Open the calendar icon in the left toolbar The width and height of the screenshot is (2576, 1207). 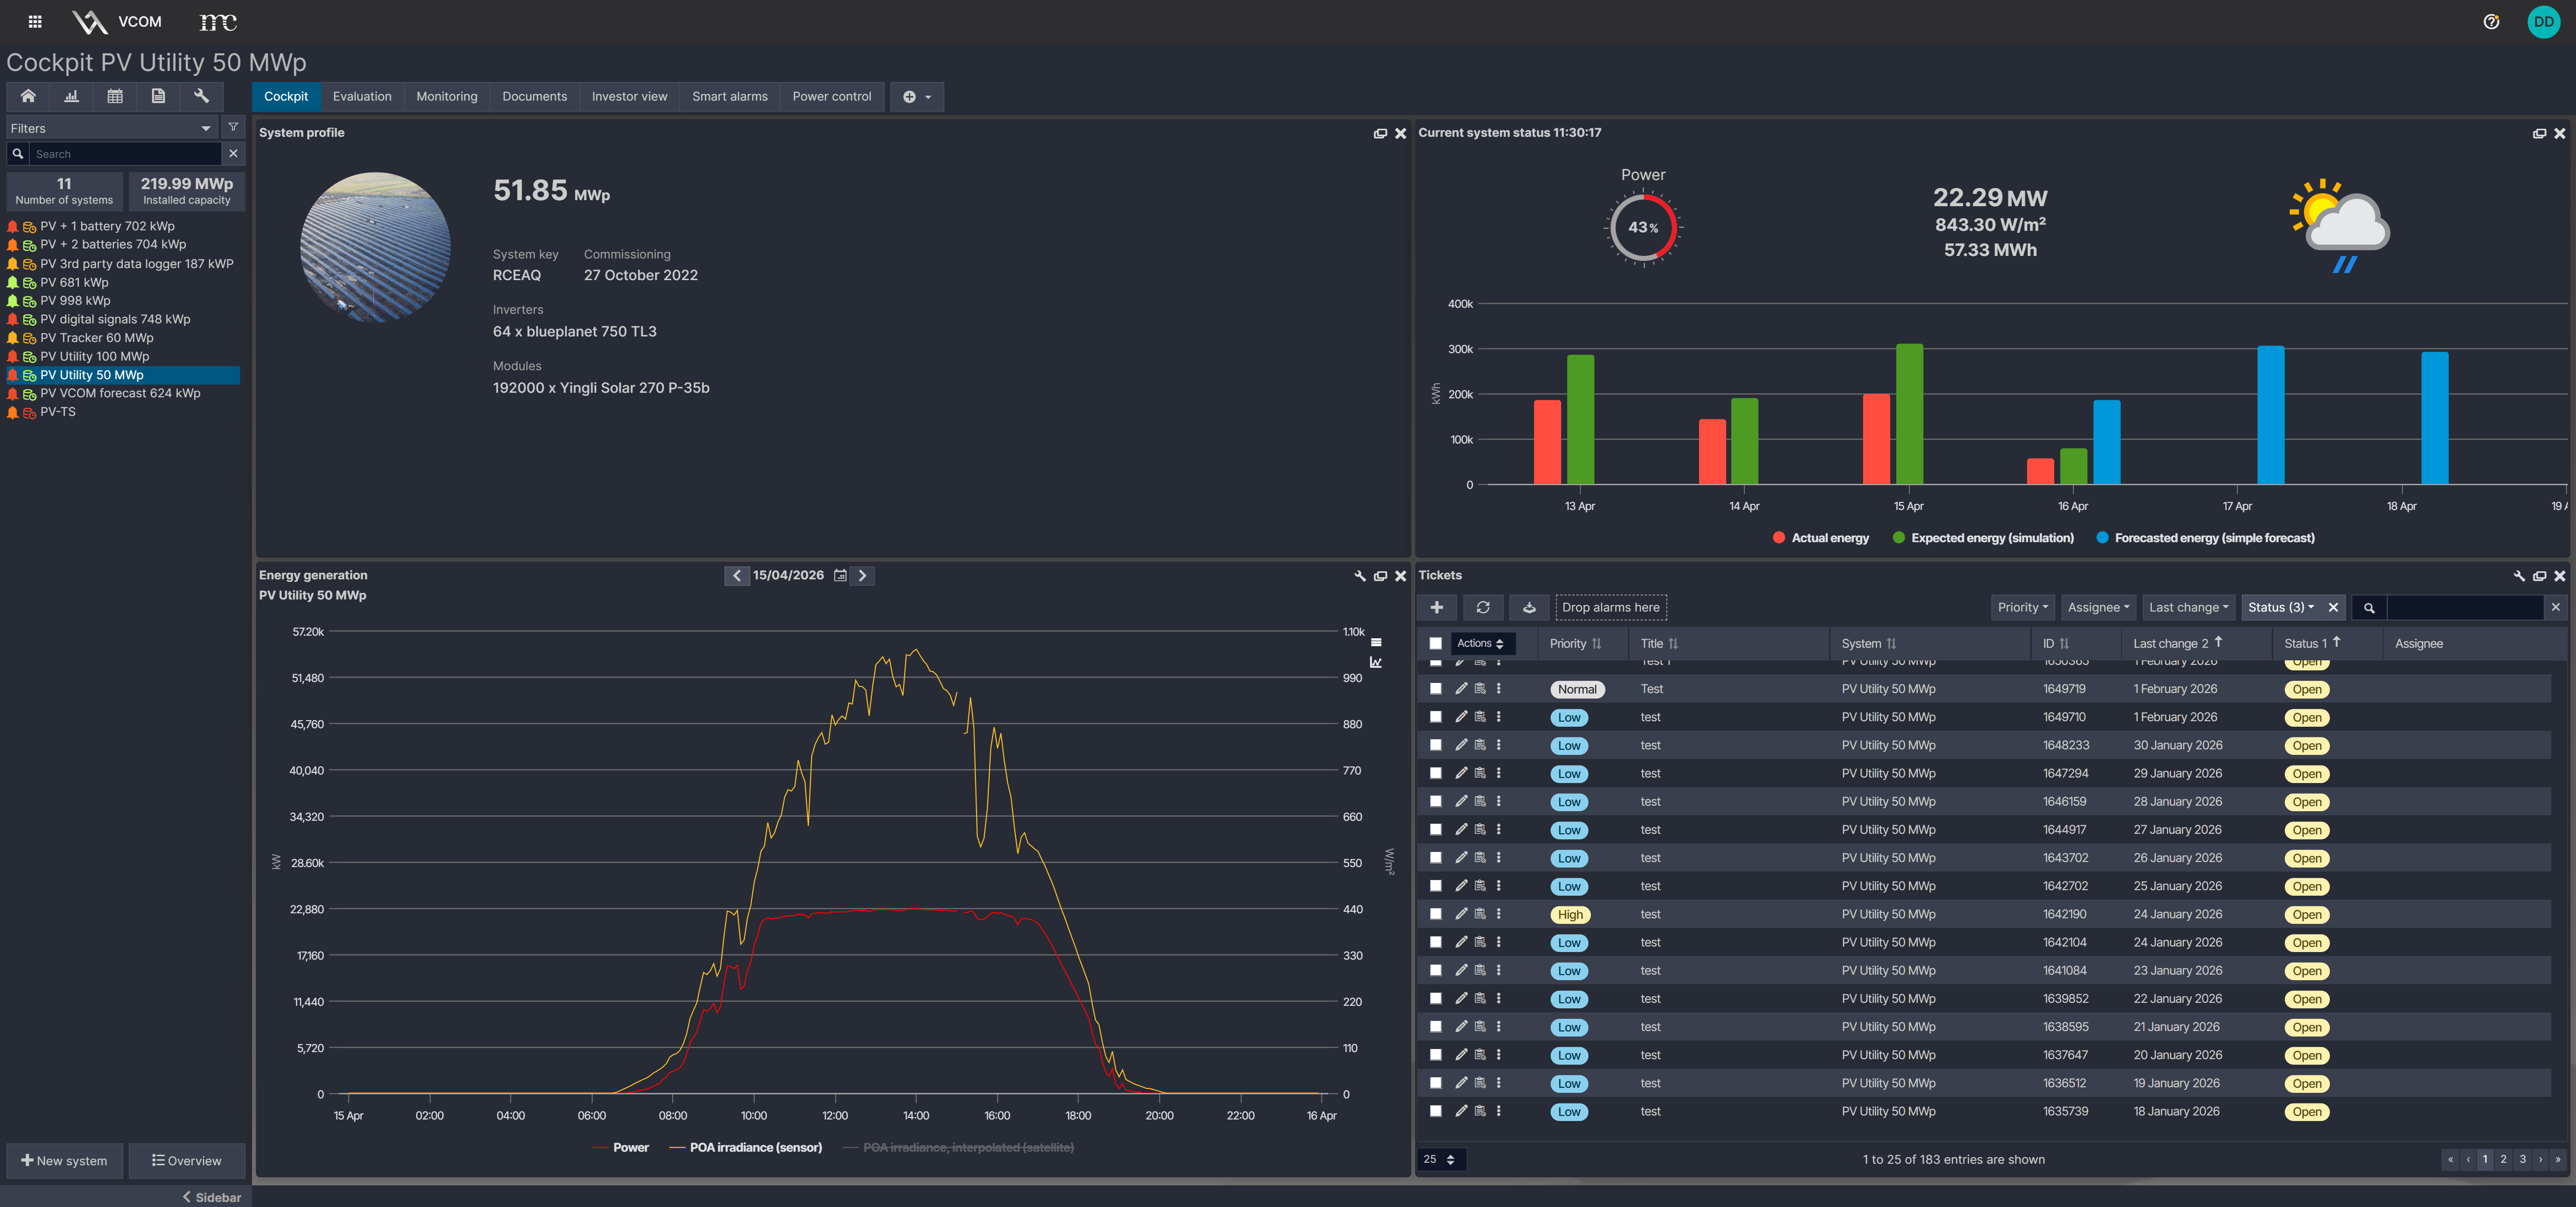click(115, 97)
